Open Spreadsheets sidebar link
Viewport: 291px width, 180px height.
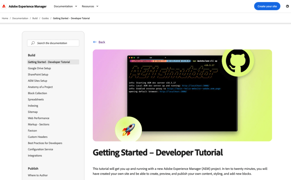(x=36, y=99)
